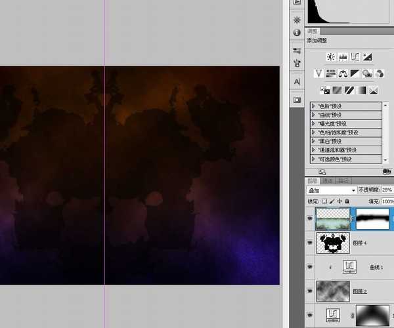Add a Brightness/Contrast adjustment
394x328 pixels.
point(330,57)
